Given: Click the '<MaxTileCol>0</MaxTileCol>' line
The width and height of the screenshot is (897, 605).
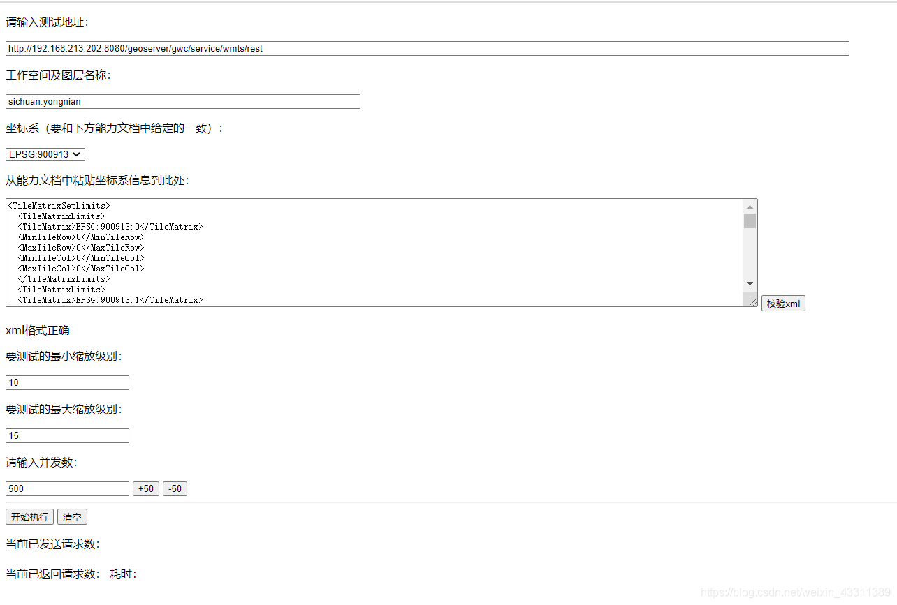Looking at the screenshot, I should (81, 269).
